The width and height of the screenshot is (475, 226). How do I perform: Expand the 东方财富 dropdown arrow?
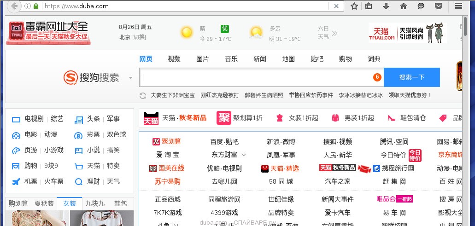(244, 155)
